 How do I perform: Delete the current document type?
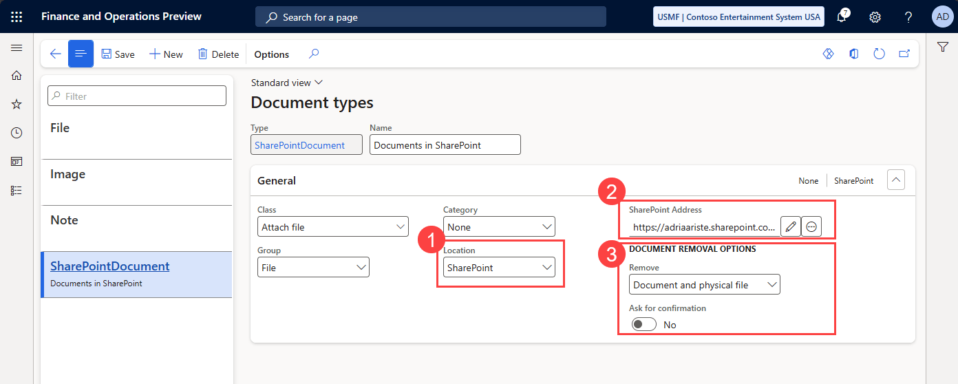pyautogui.click(x=218, y=54)
